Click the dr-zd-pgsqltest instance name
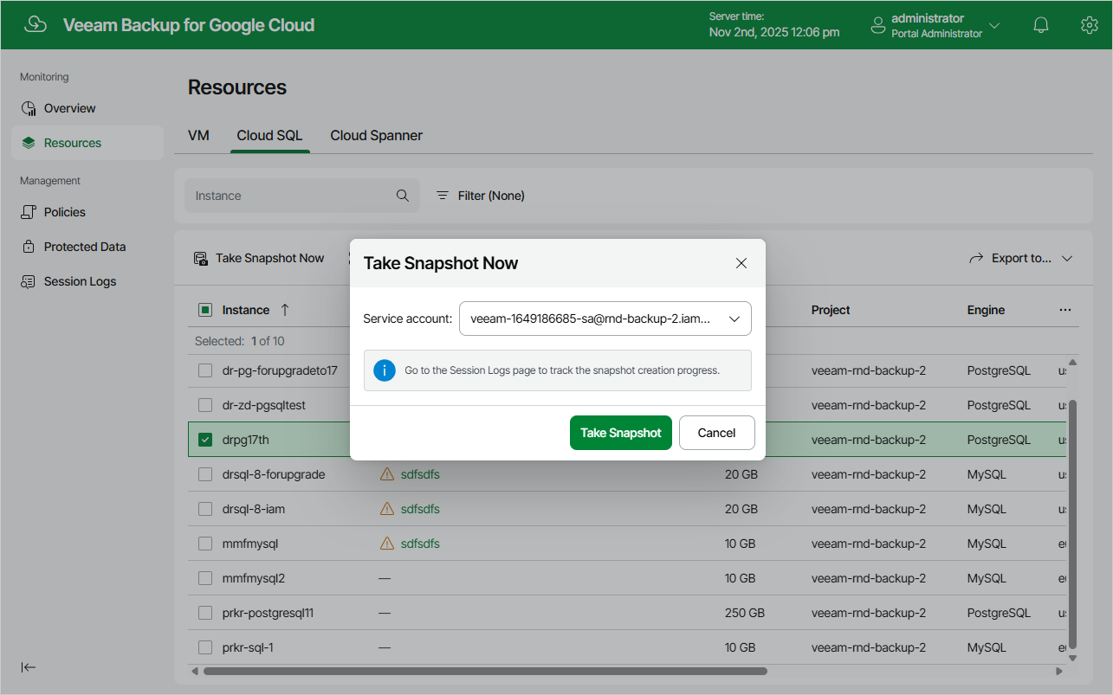Image resolution: width=1113 pixels, height=695 pixels. click(x=264, y=405)
